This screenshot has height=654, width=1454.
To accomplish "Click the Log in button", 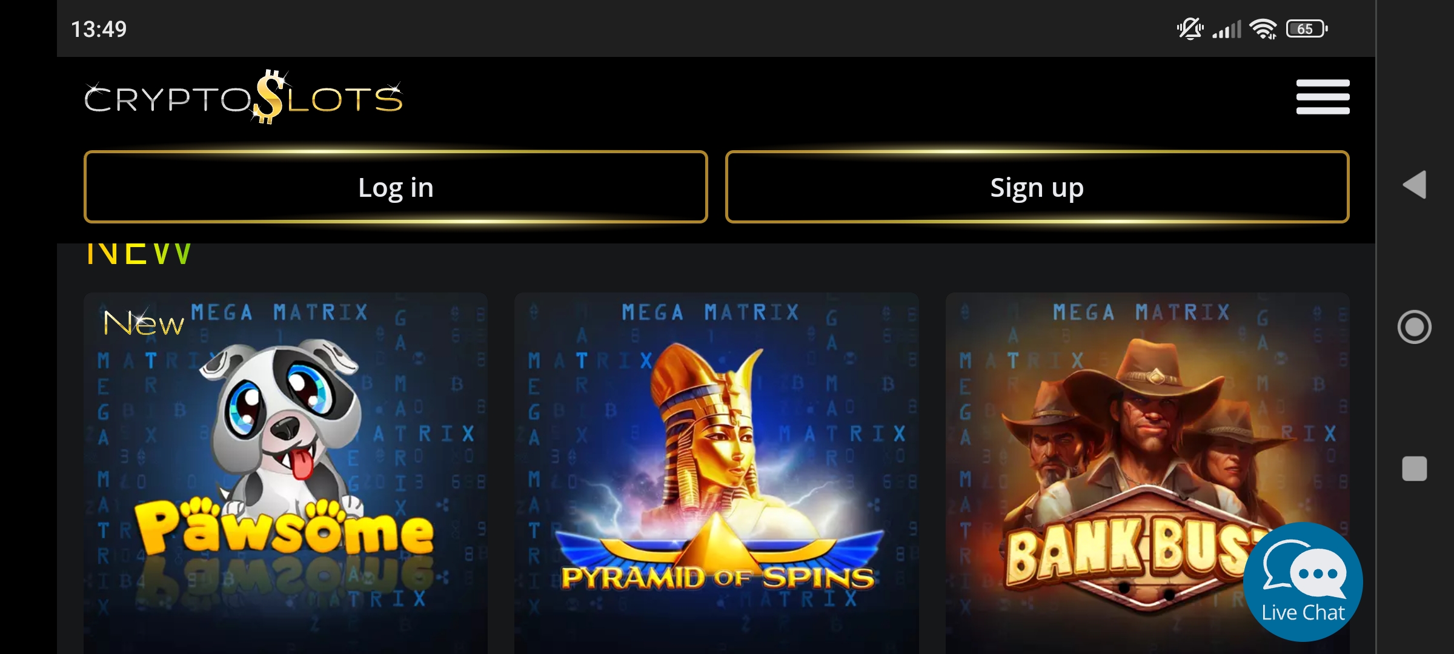I will coord(396,187).
